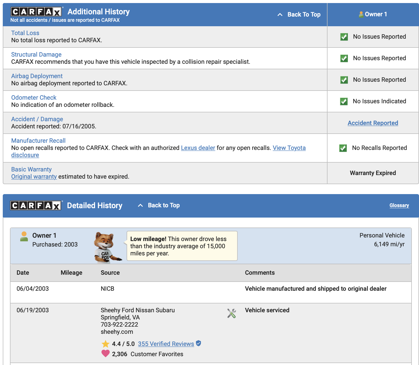The width and height of the screenshot is (419, 365).
Task: Click the green check for No Recalls Reported
Action: [343, 148]
